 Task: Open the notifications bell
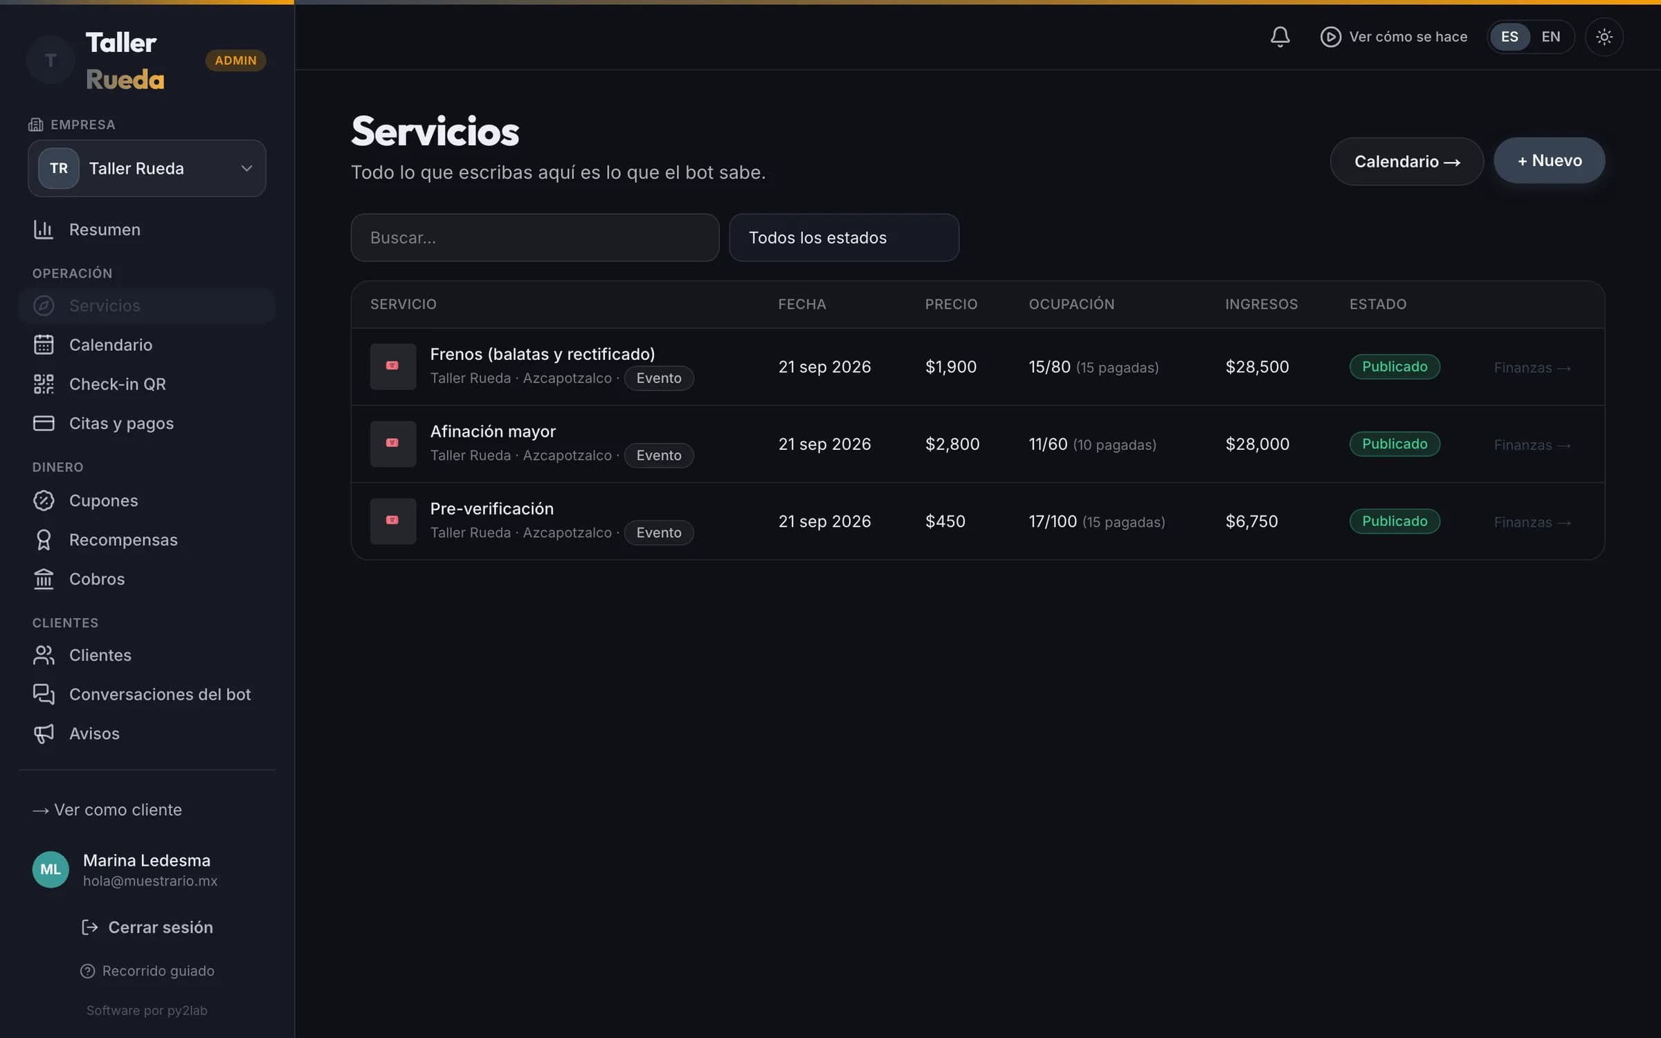1280,37
